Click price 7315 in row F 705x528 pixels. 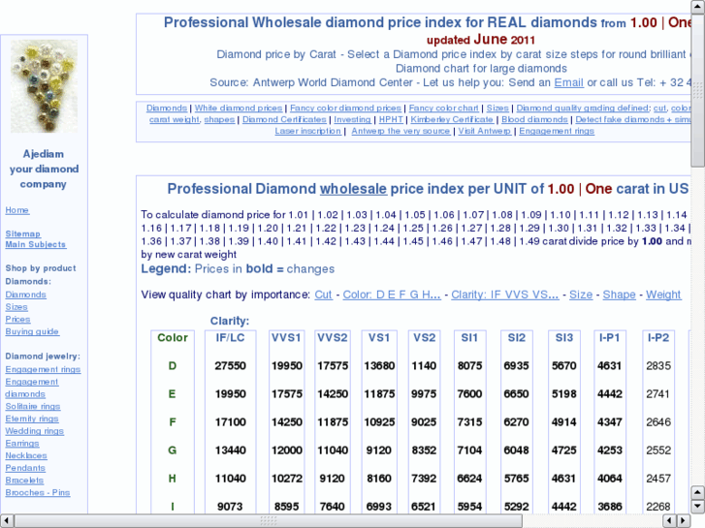(469, 422)
